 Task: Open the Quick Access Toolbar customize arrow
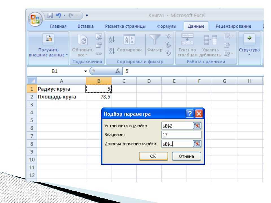(x=87, y=15)
